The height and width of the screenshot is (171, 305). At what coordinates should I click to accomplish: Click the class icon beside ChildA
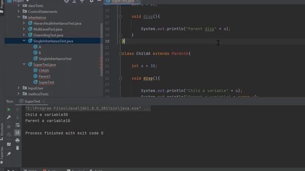pyautogui.click(x=35, y=70)
